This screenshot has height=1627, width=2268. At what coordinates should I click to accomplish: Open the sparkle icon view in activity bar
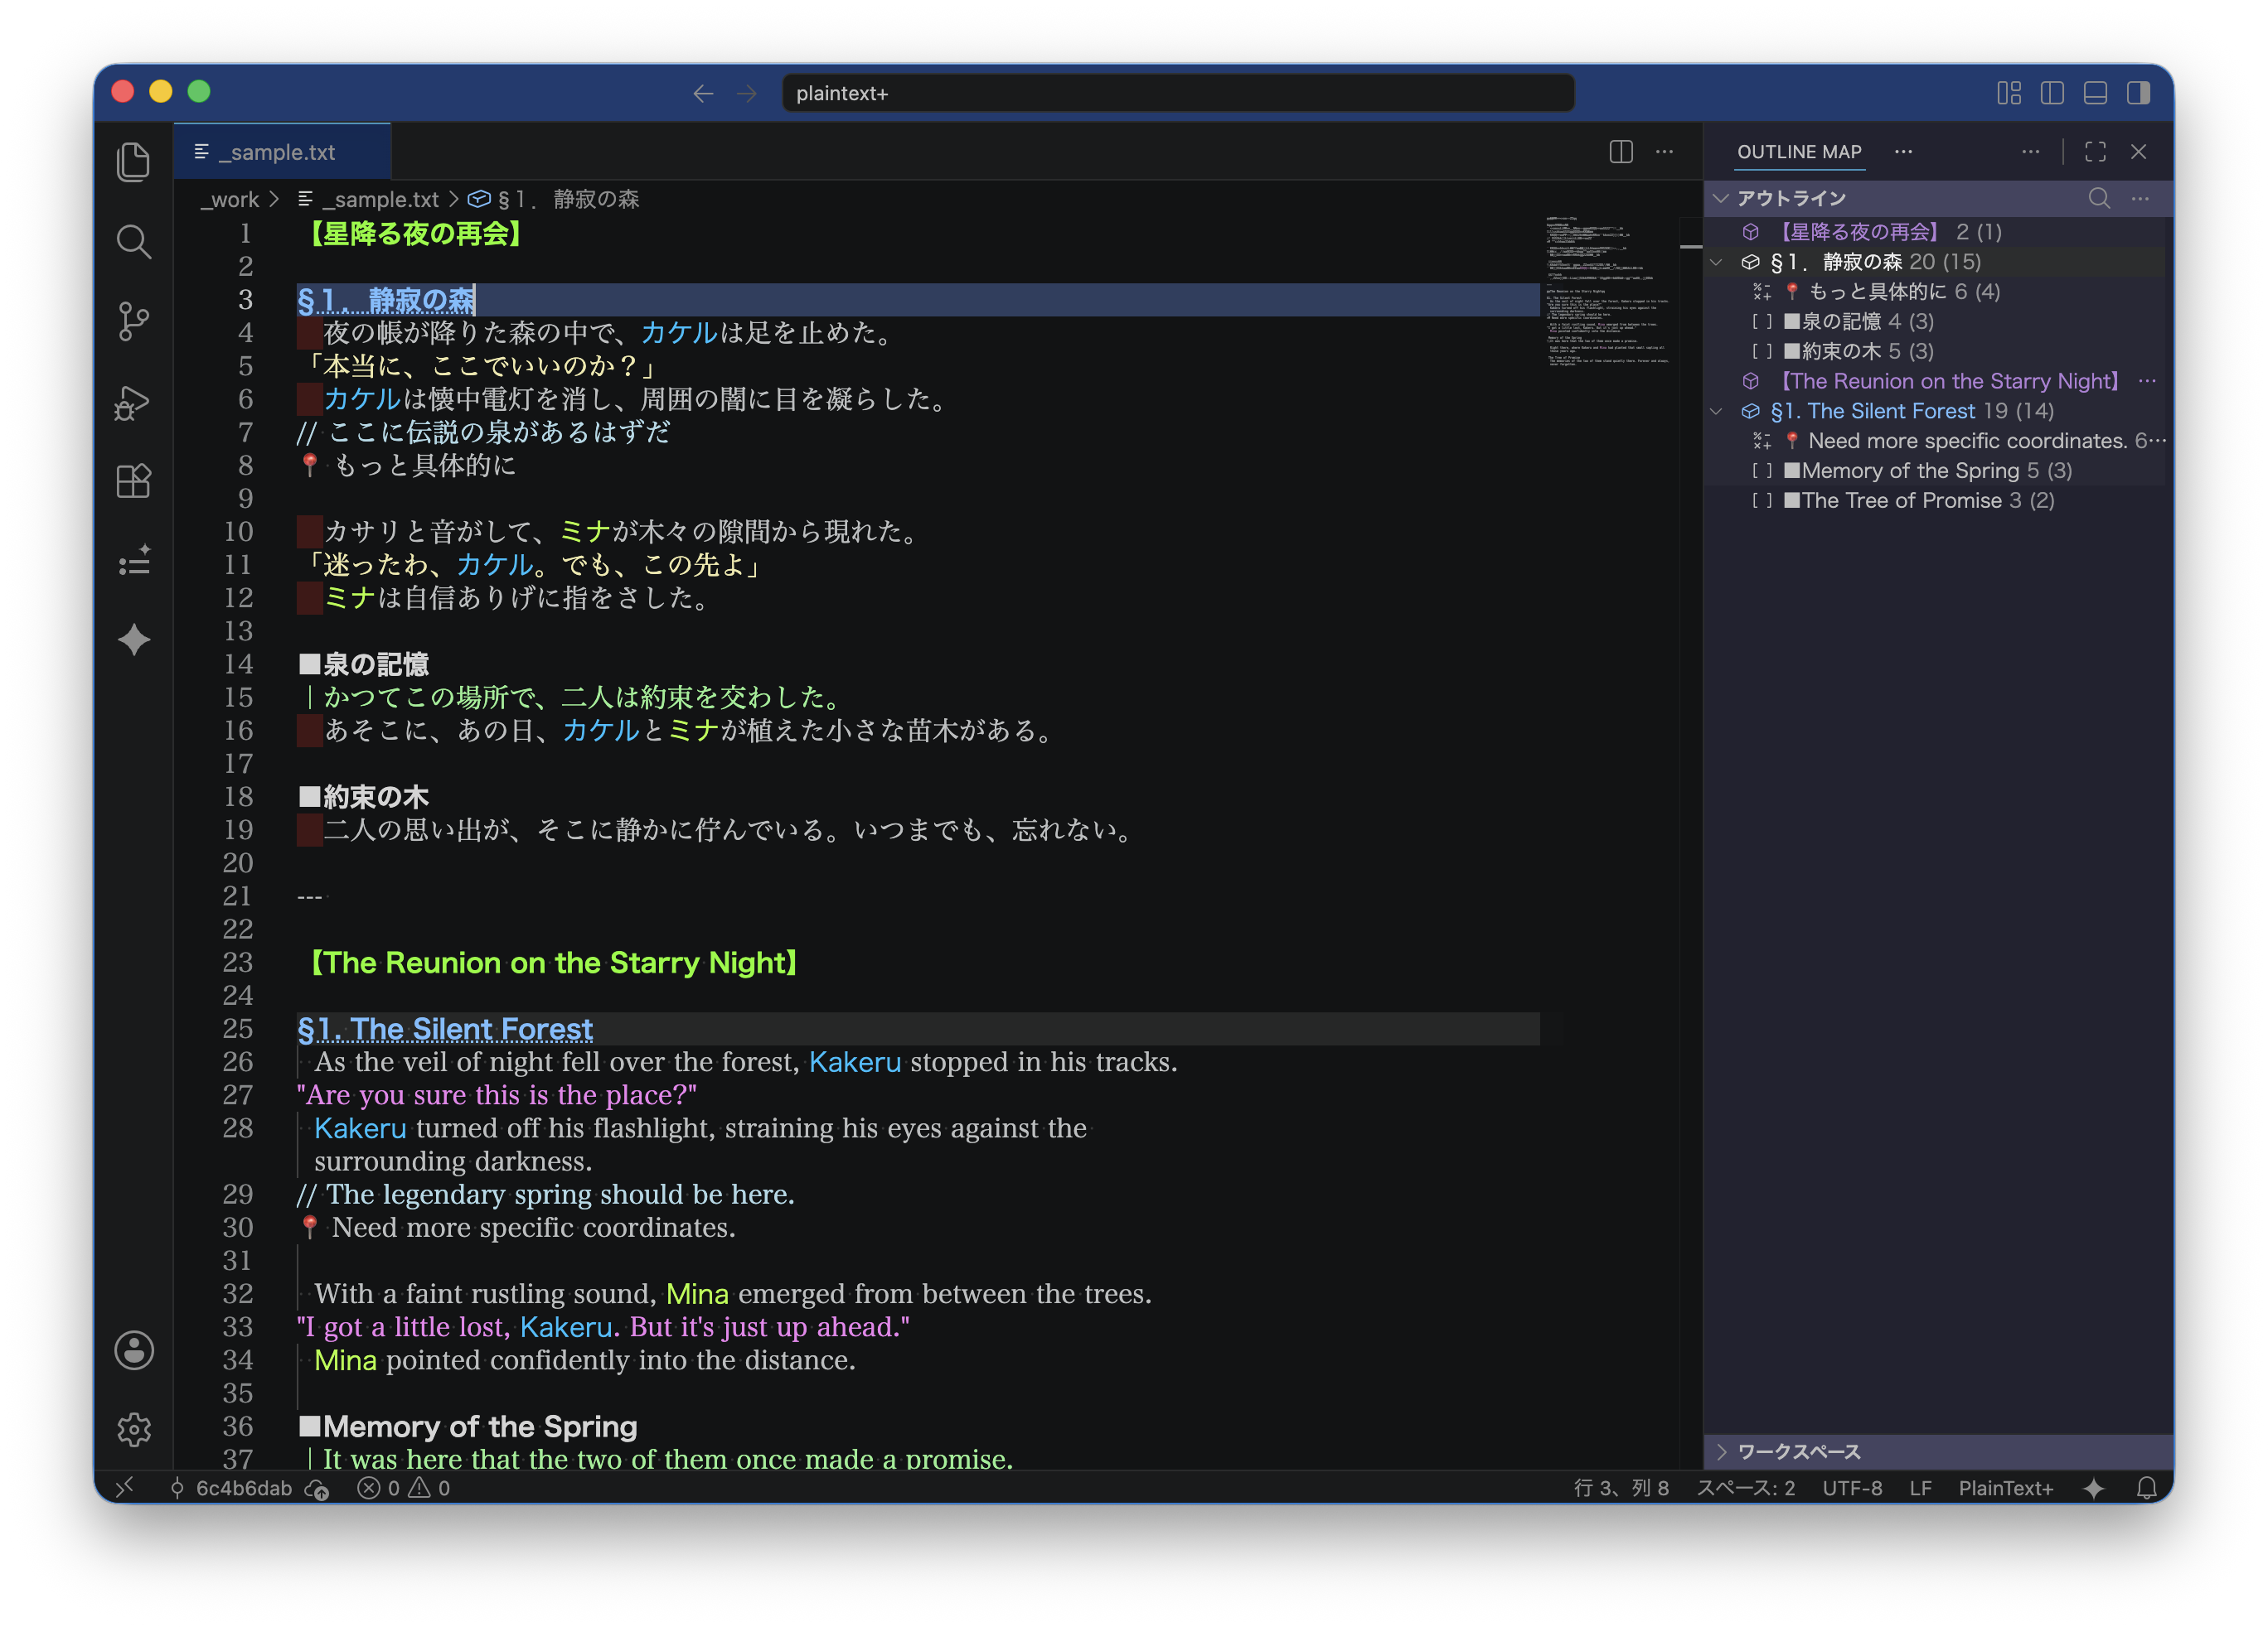click(133, 640)
